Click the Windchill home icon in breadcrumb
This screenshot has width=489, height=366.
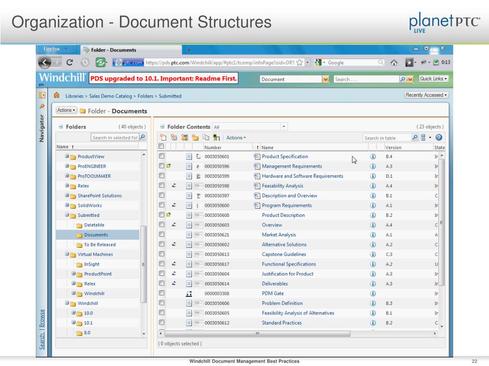(x=56, y=95)
